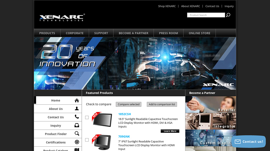Click the Compare selected button
This screenshot has width=270, height=151.
(x=129, y=104)
